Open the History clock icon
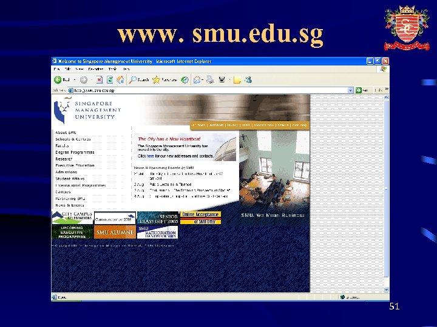This screenshot has height=327, width=437. pos(185,80)
